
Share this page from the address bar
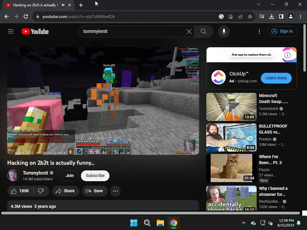click(x=240, y=17)
